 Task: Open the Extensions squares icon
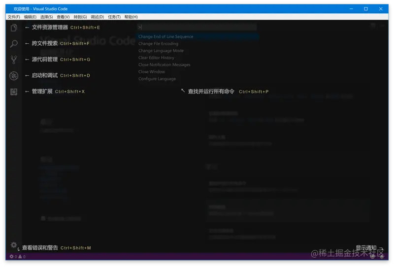[x=14, y=92]
